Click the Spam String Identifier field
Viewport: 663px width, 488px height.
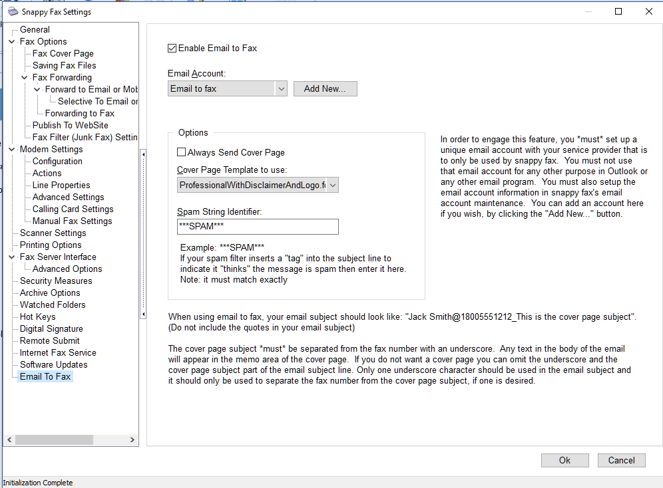pos(258,226)
